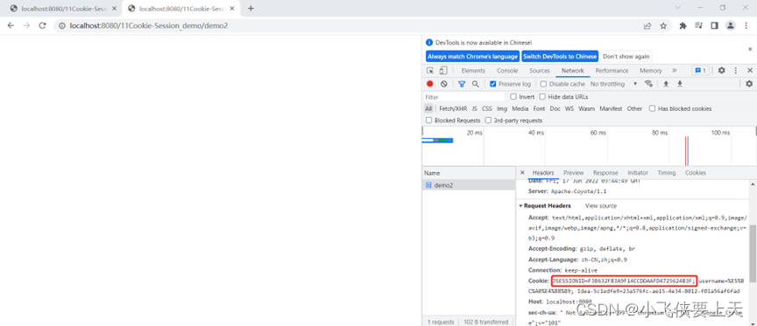
Task: Clear the network log
Action: [x=443, y=84]
